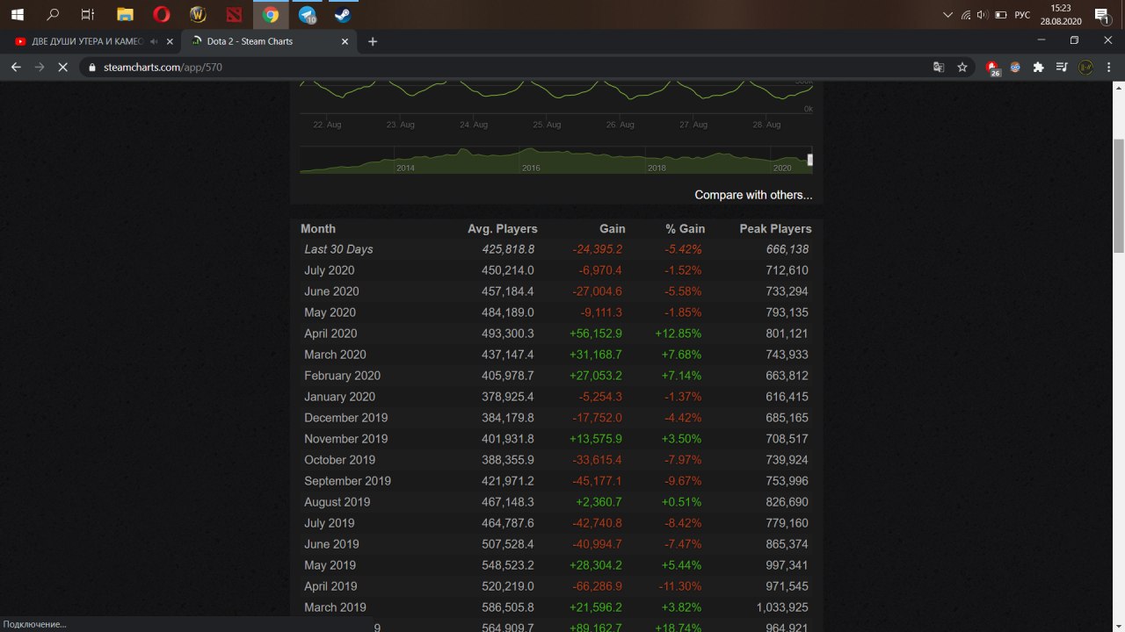Open the Chrome profile avatar

pos(1085,67)
